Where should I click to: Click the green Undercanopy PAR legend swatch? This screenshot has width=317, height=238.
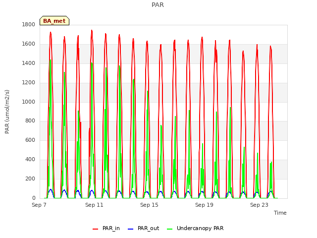point(170,229)
